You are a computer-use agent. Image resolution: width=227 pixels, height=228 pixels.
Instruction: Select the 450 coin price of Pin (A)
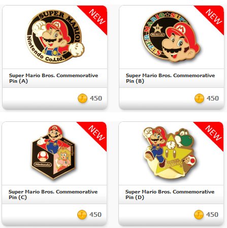pyautogui.click(x=96, y=98)
